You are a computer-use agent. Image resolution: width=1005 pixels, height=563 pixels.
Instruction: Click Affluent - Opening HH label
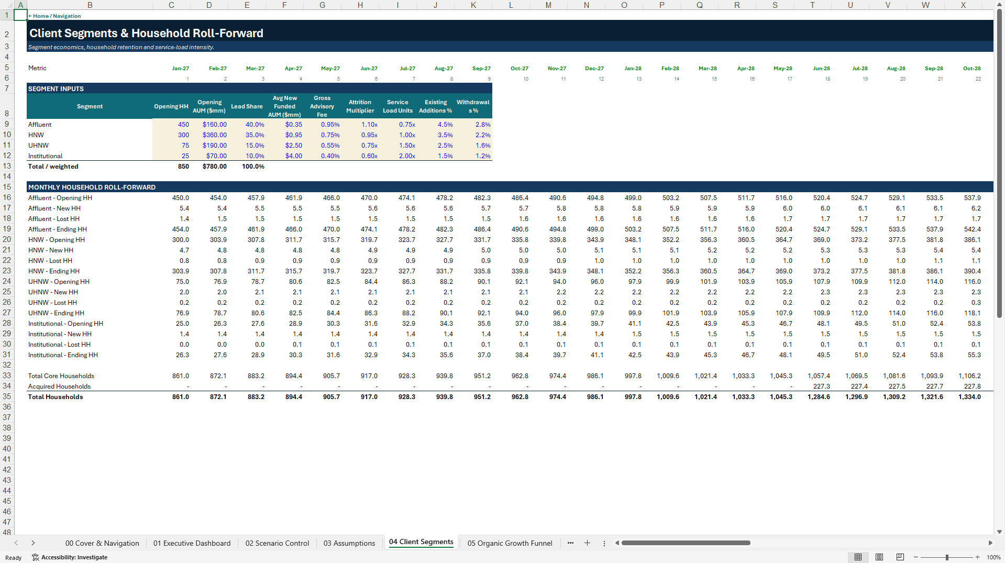[x=60, y=197]
